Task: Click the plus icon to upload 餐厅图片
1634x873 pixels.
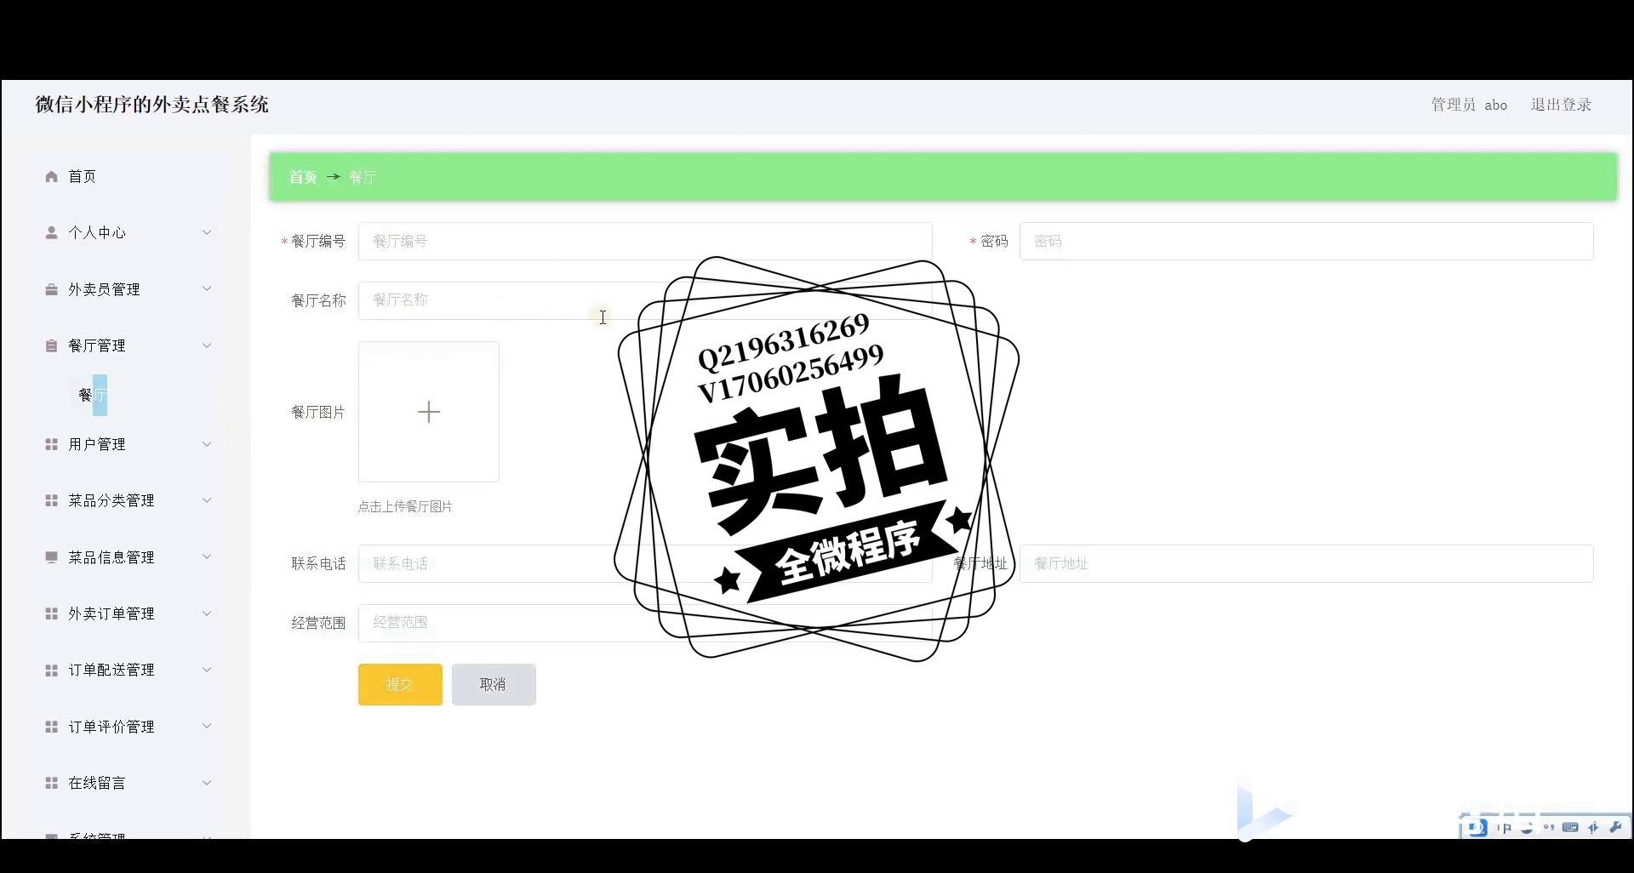Action: [x=429, y=412]
